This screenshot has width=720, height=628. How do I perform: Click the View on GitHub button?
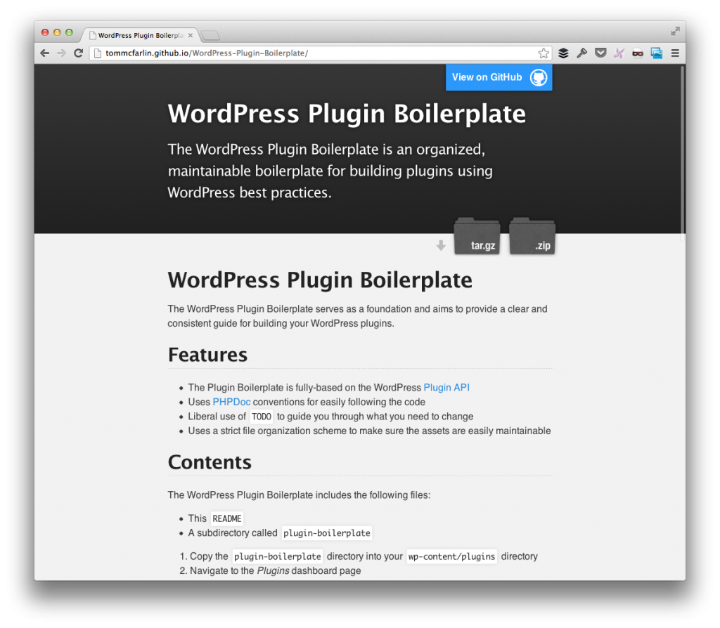[499, 77]
